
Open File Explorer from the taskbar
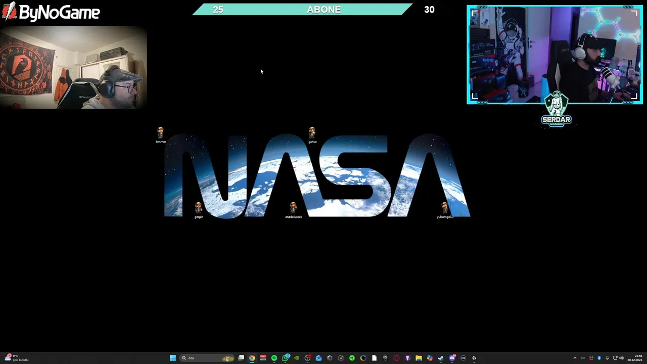pyautogui.click(x=419, y=358)
